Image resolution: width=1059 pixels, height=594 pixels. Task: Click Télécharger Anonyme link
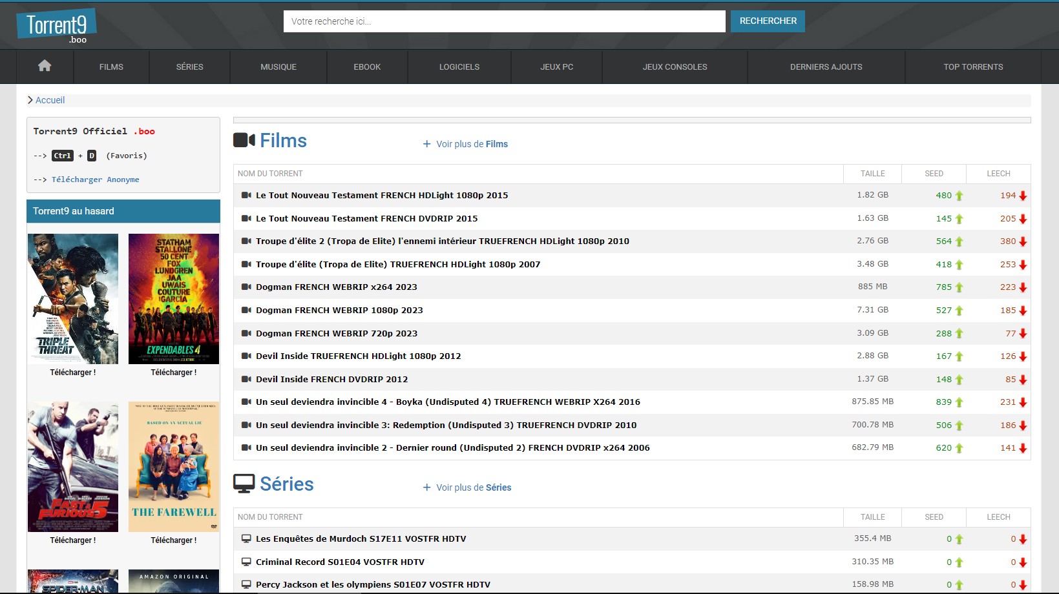(95, 179)
